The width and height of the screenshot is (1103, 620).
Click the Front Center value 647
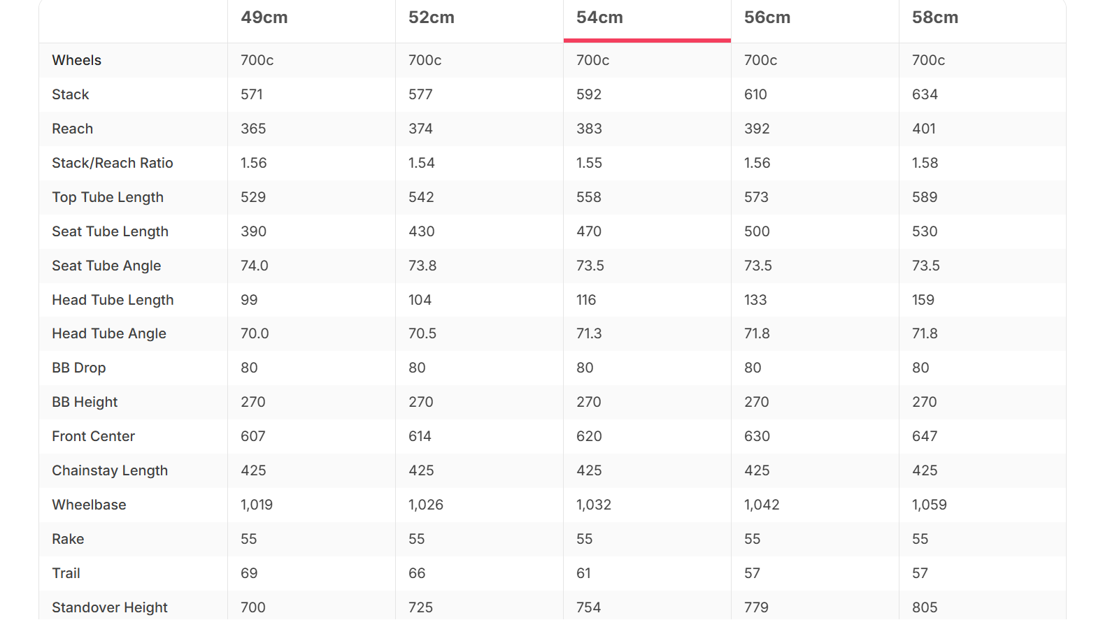925,436
